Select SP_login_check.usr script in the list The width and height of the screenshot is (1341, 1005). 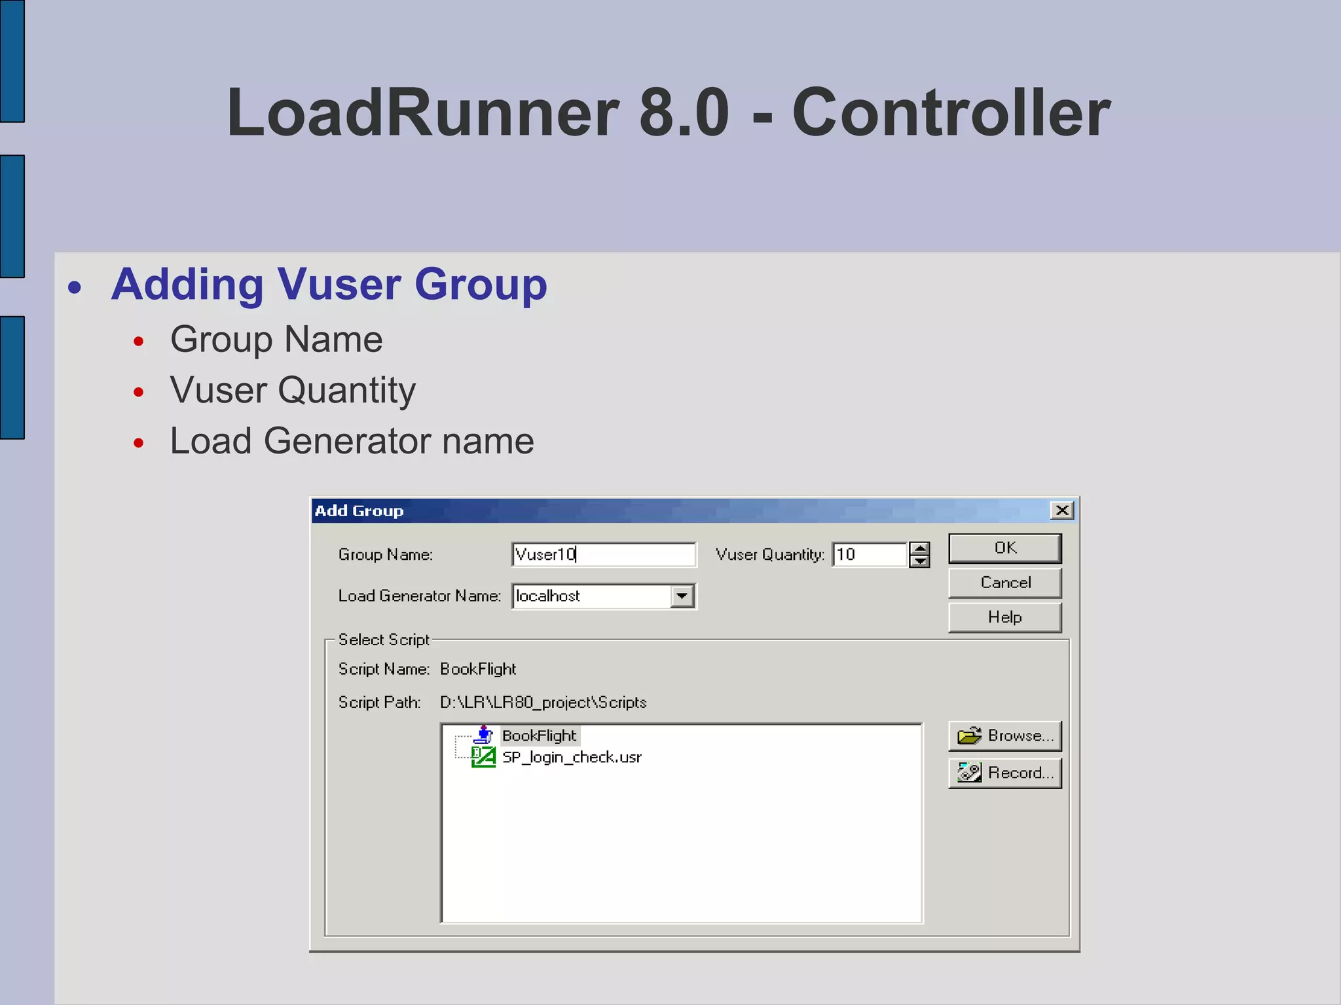[x=572, y=757]
